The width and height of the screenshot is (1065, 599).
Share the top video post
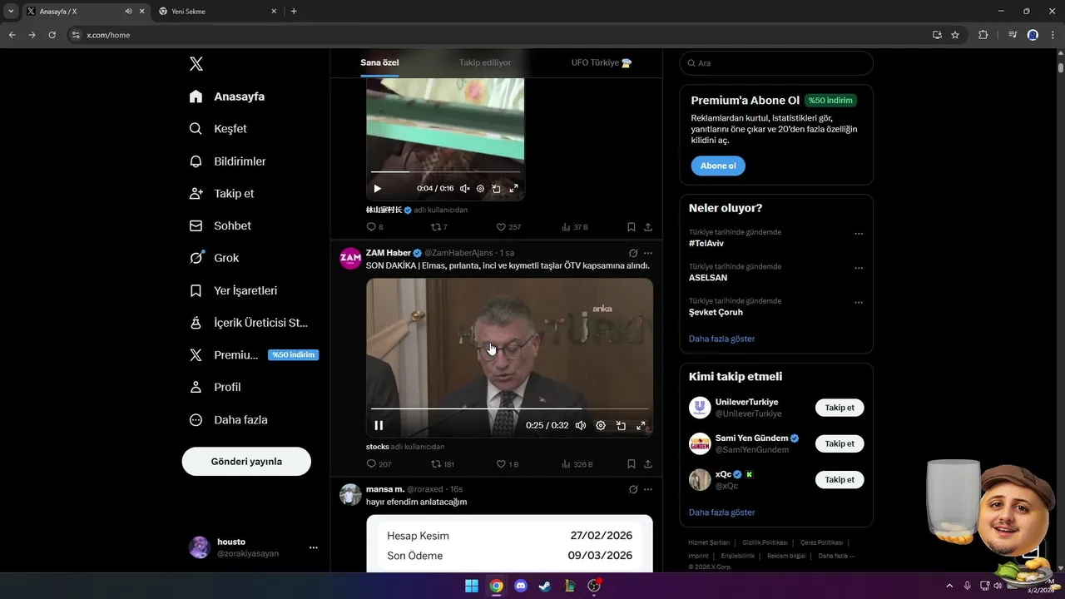pyautogui.click(x=648, y=227)
